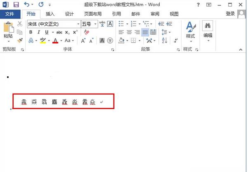The height and width of the screenshot is (172, 248).
Task: Redo or repeat the last action
Action: pyautogui.click(x=41, y=5)
